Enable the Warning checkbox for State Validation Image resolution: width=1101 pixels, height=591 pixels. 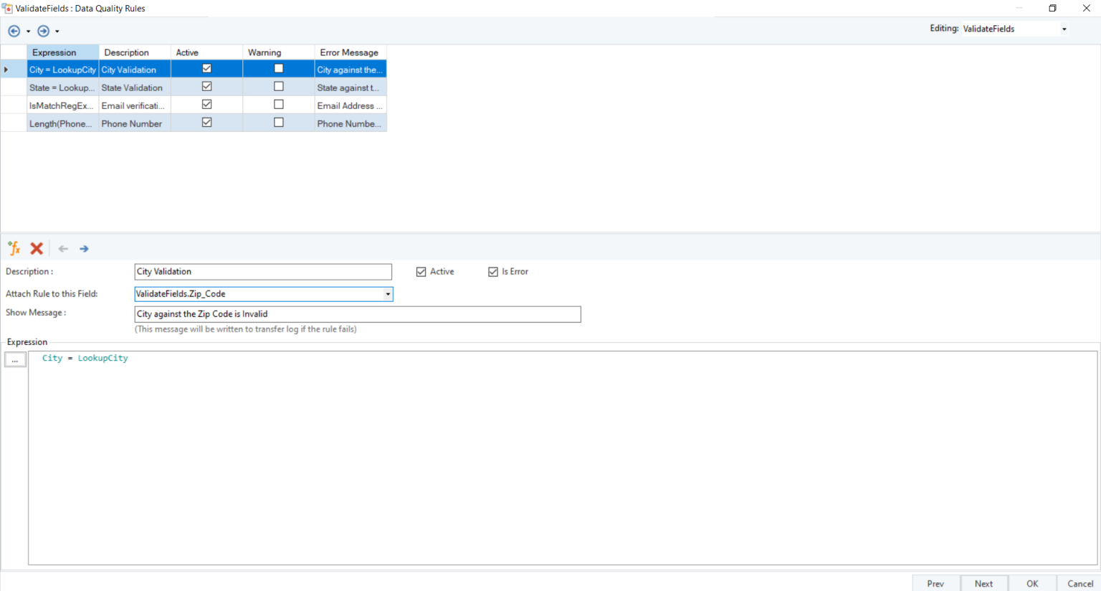[x=278, y=86]
